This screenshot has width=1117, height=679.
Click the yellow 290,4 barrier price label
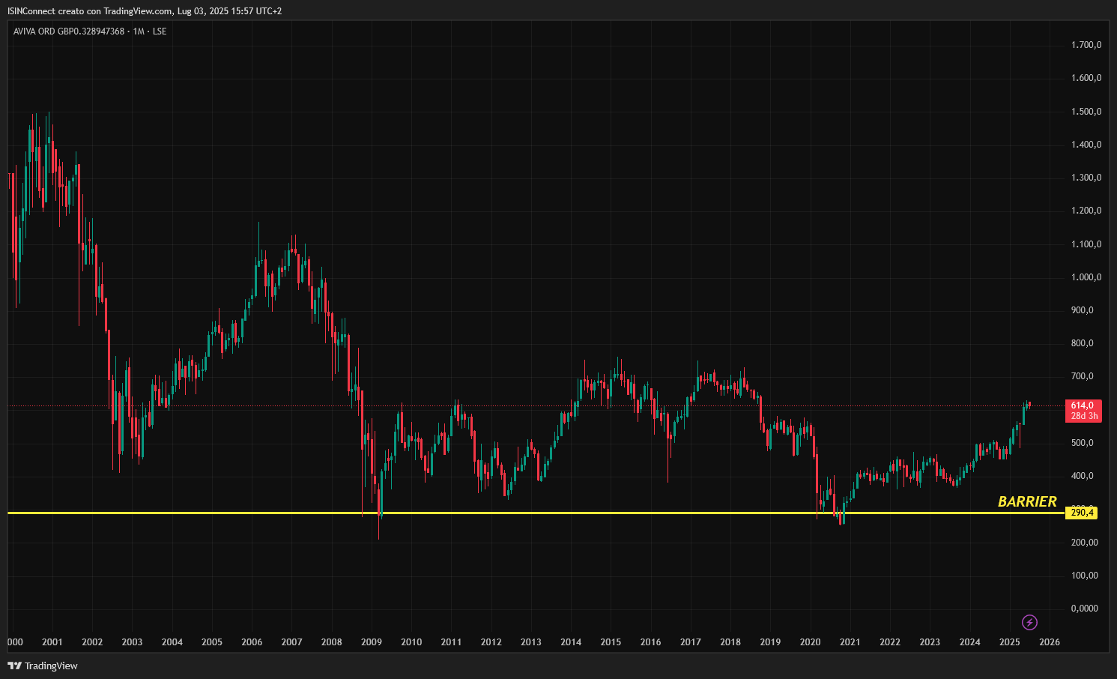pos(1081,513)
